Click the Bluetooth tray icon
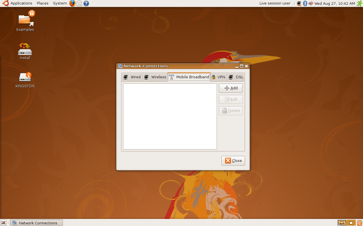Screen dimensions: 363x226 pyautogui.click(x=305, y=3)
